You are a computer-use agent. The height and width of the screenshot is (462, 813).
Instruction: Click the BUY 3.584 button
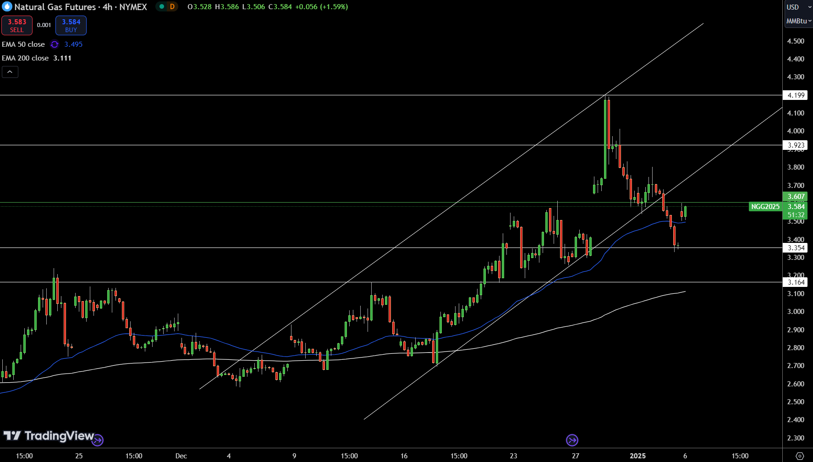coord(71,25)
